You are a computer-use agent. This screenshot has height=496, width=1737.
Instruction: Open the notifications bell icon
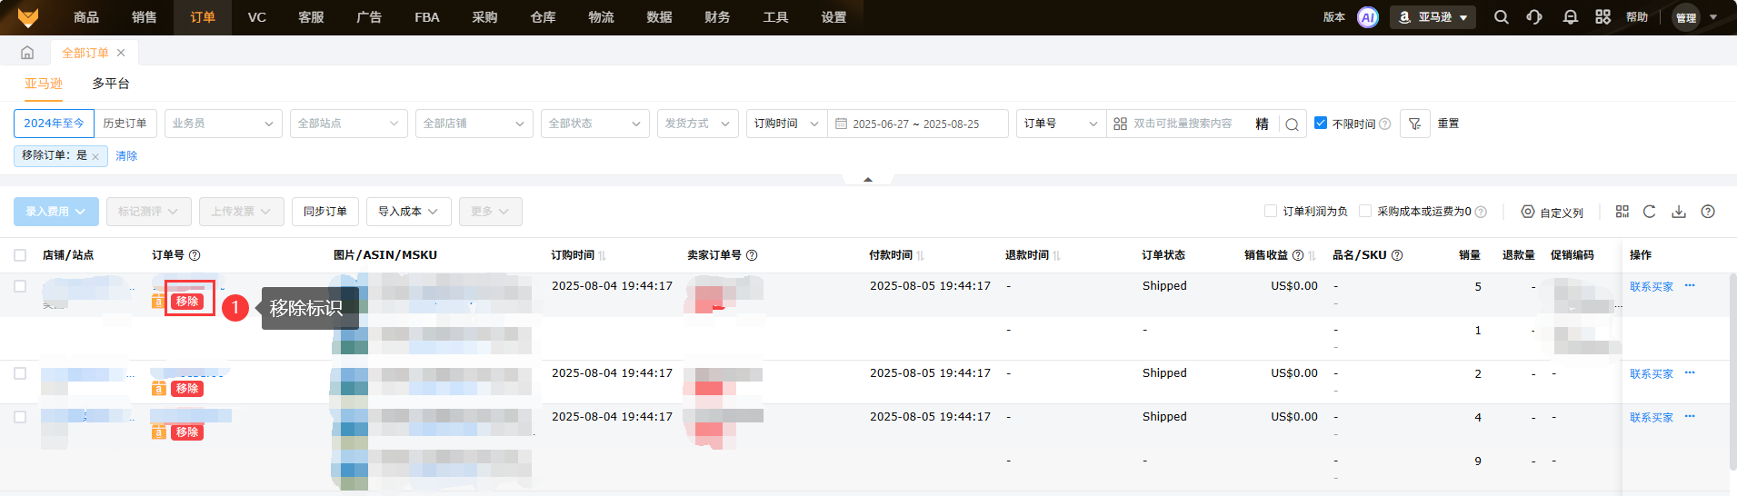tap(1570, 17)
